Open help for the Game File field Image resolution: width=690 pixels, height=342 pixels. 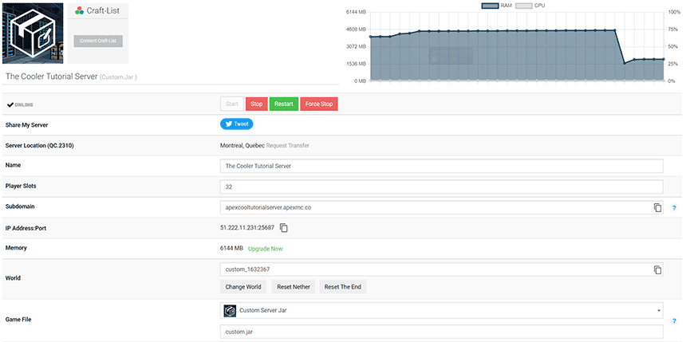(674, 320)
